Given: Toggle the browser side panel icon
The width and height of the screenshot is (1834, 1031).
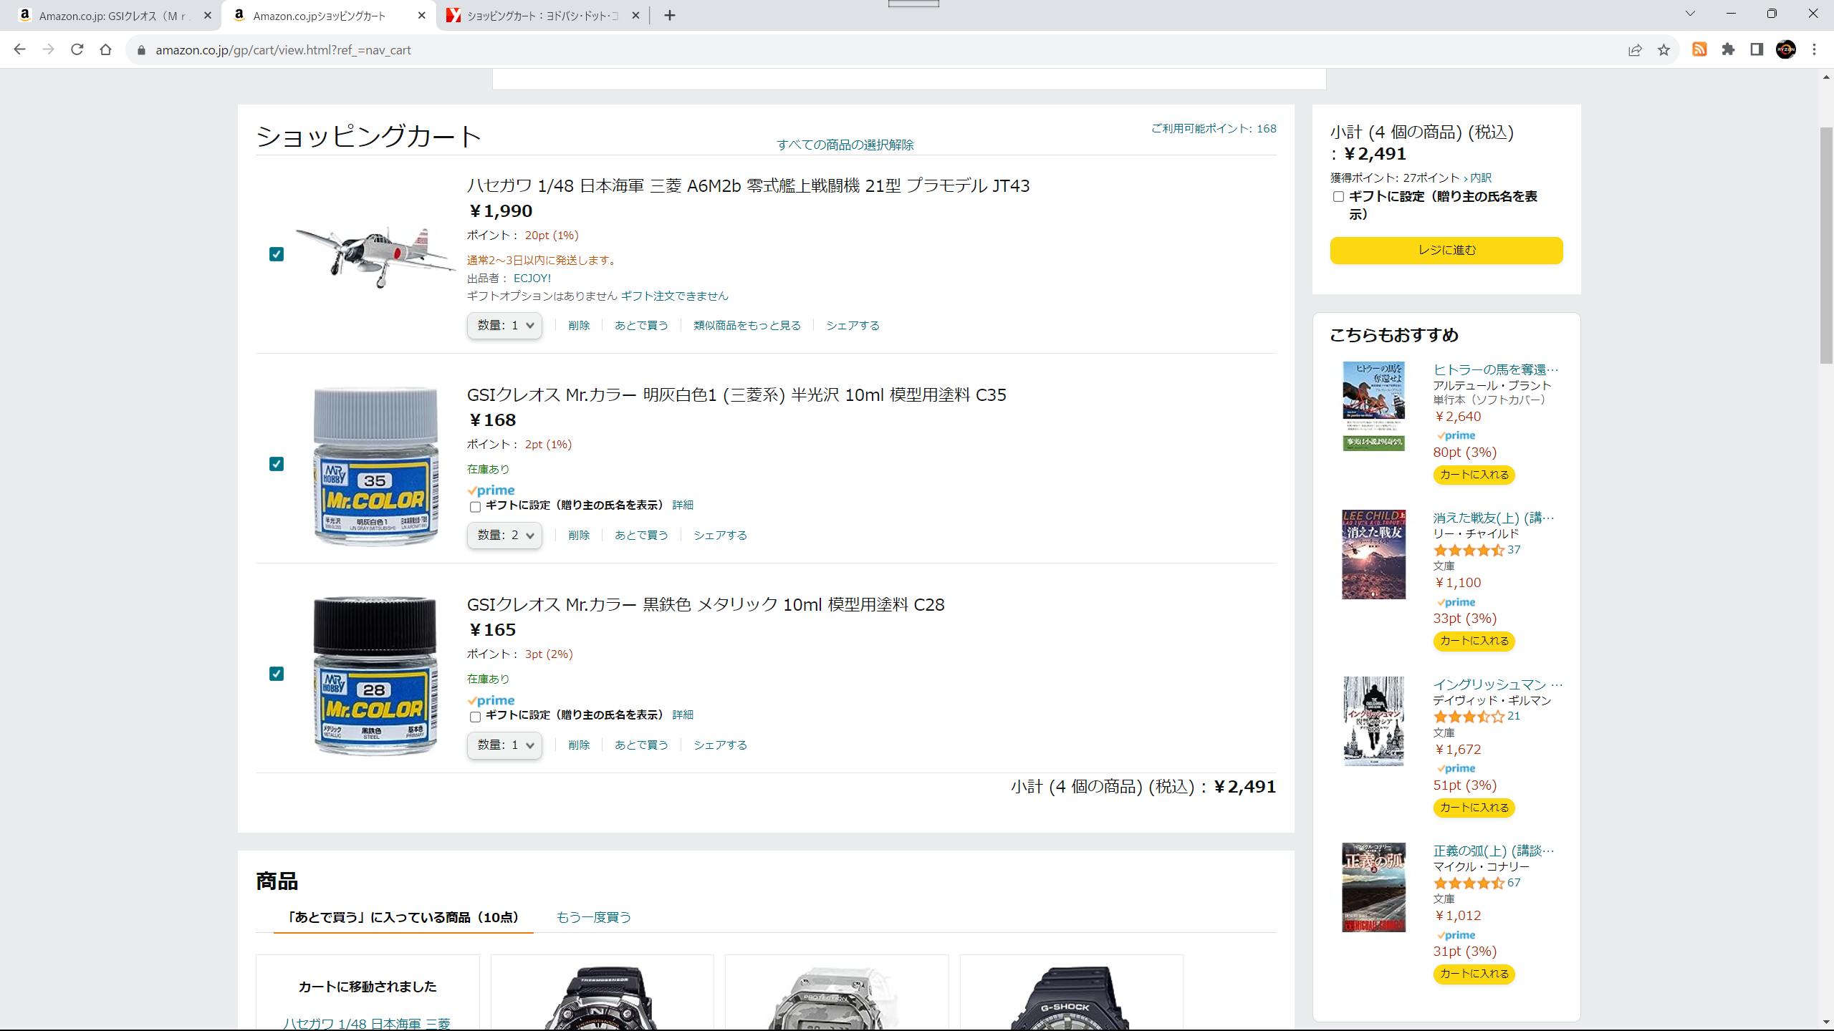Looking at the screenshot, I should [x=1757, y=49].
